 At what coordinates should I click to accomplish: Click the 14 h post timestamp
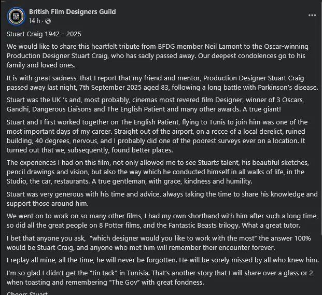point(35,21)
